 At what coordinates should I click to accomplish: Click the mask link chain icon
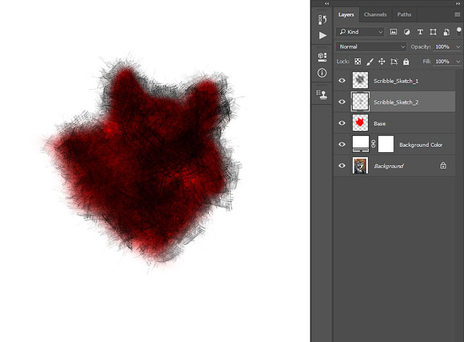[x=374, y=144]
